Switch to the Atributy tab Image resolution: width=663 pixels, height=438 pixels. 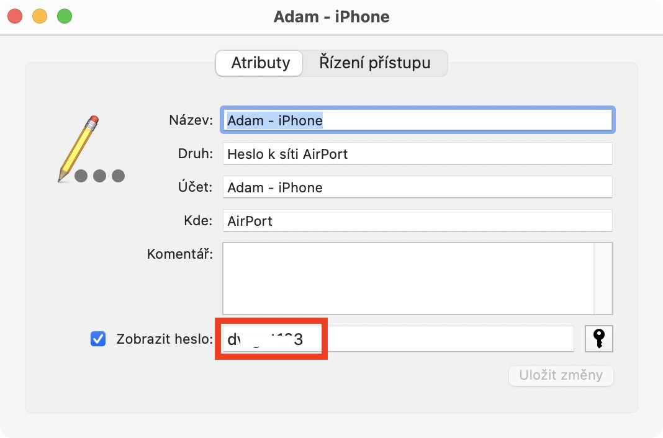point(260,63)
